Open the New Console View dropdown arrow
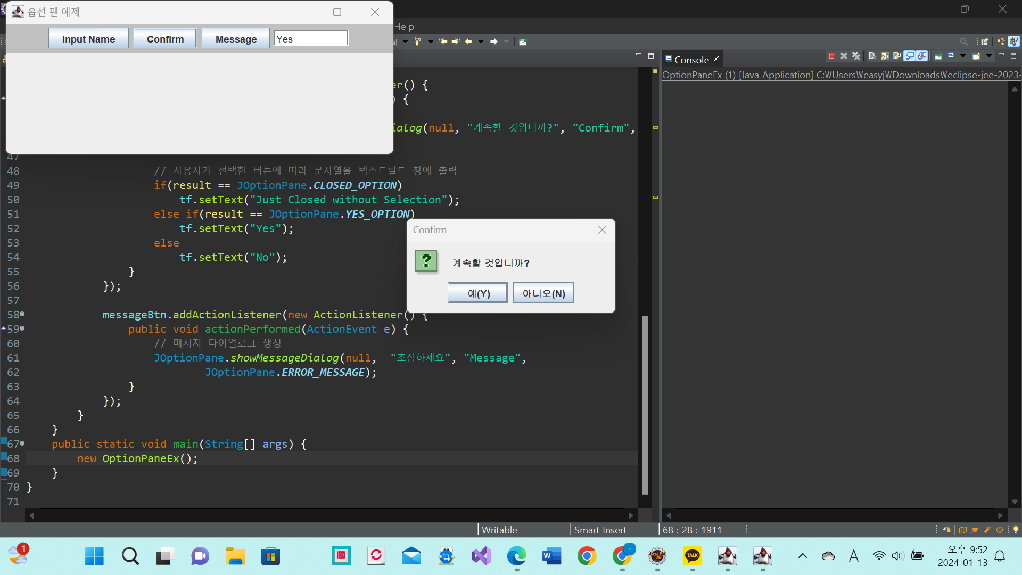 tap(988, 56)
